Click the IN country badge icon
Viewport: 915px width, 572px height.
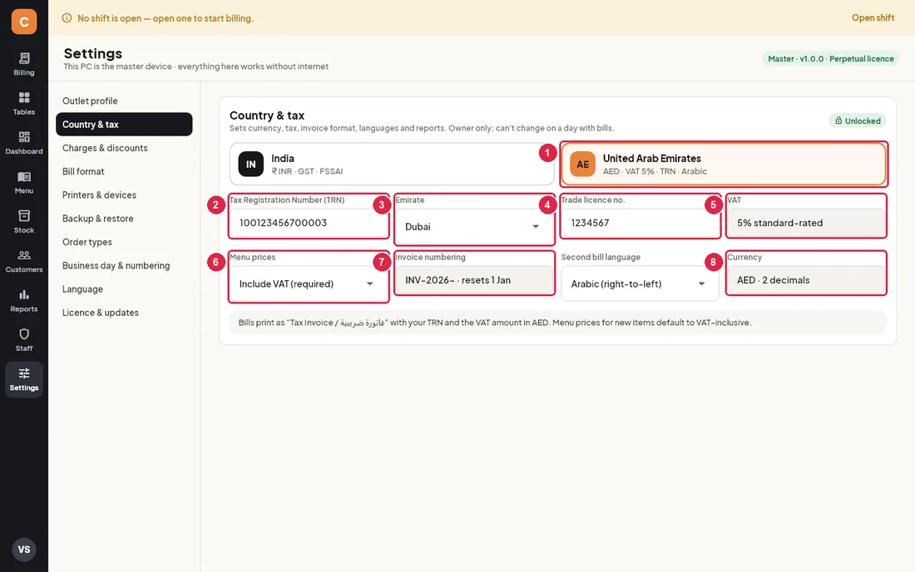point(251,165)
